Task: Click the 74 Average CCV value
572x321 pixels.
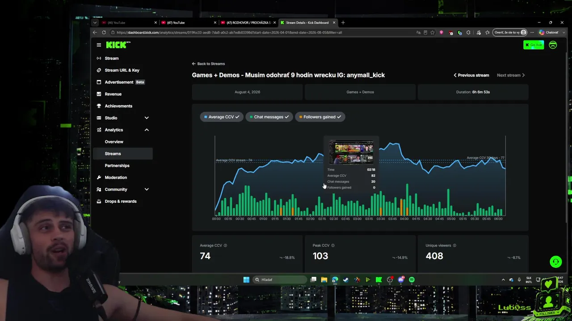Action: click(x=205, y=256)
